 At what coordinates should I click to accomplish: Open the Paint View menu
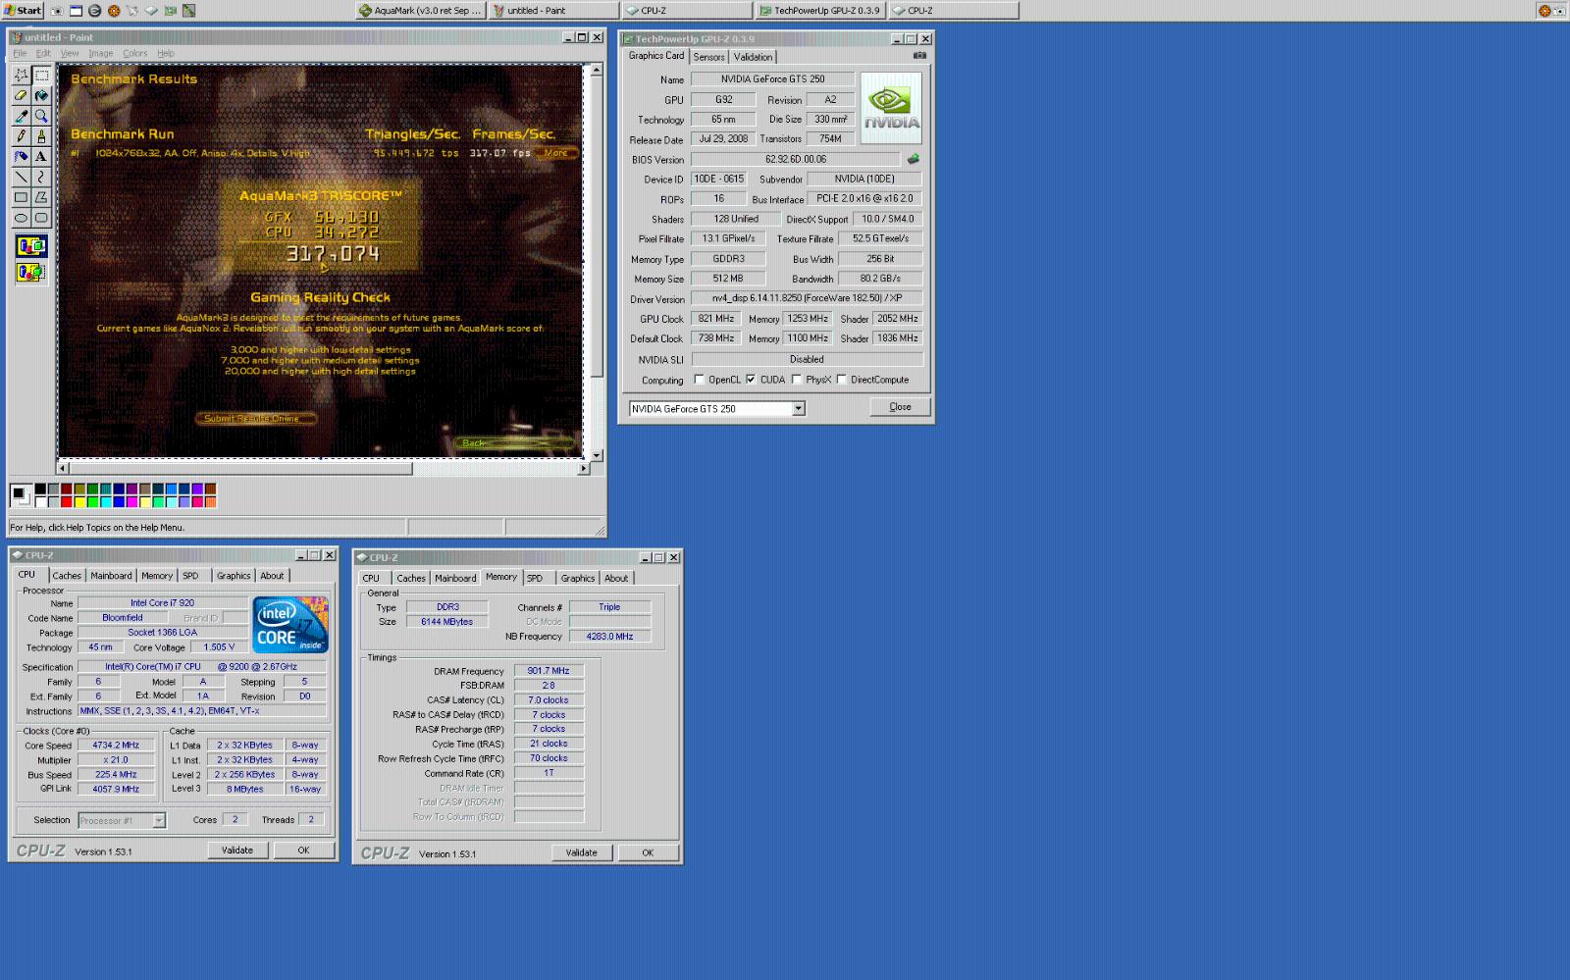point(70,53)
